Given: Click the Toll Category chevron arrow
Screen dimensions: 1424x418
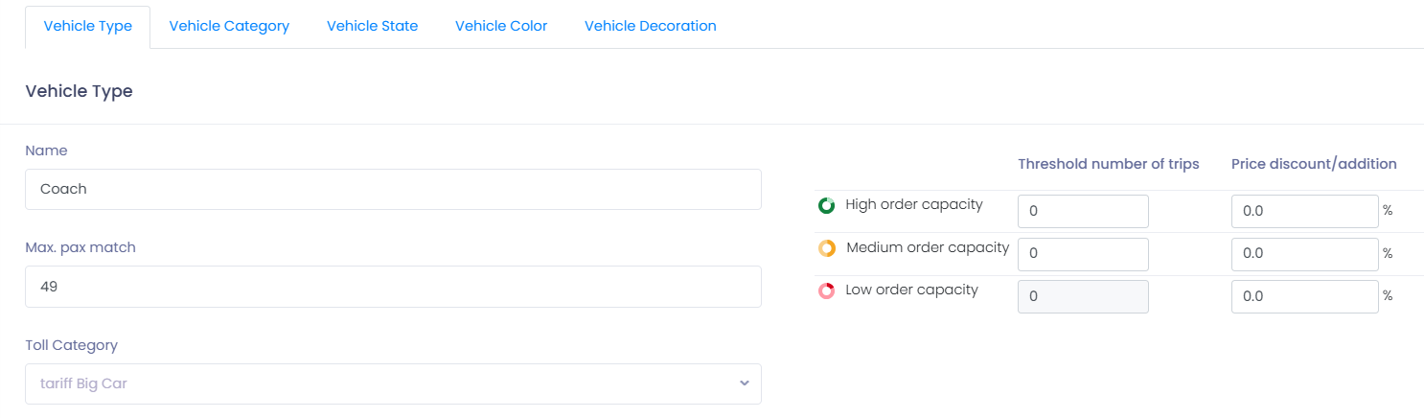Looking at the screenshot, I should [744, 383].
